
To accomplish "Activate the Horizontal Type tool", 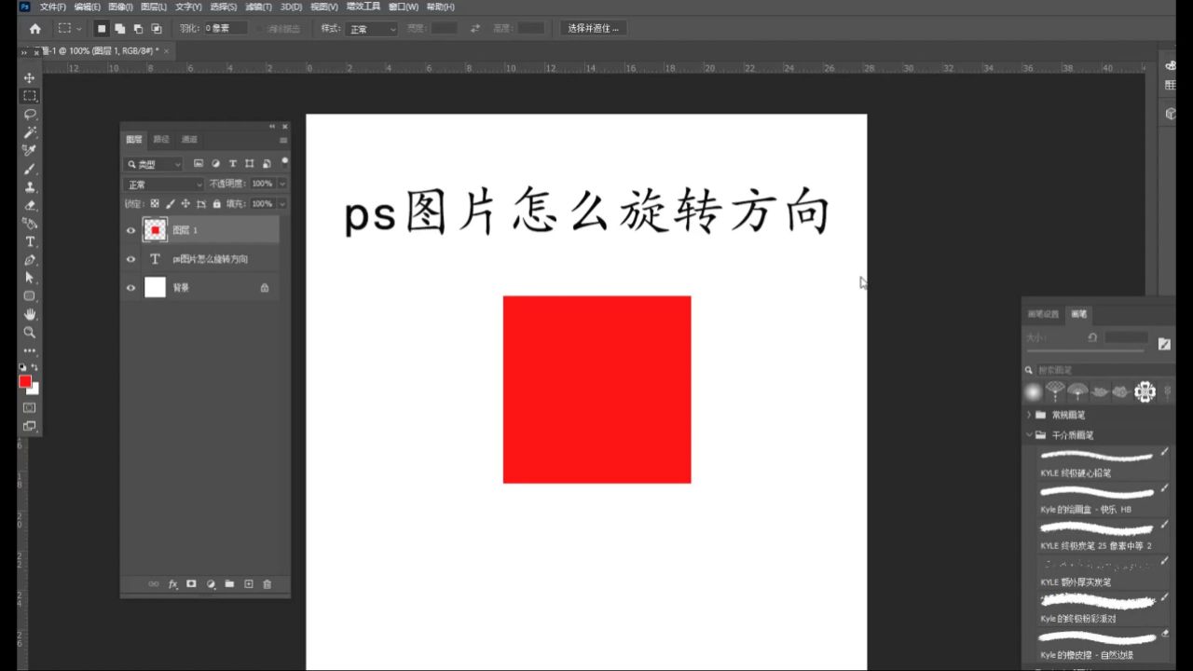I will pos(30,242).
